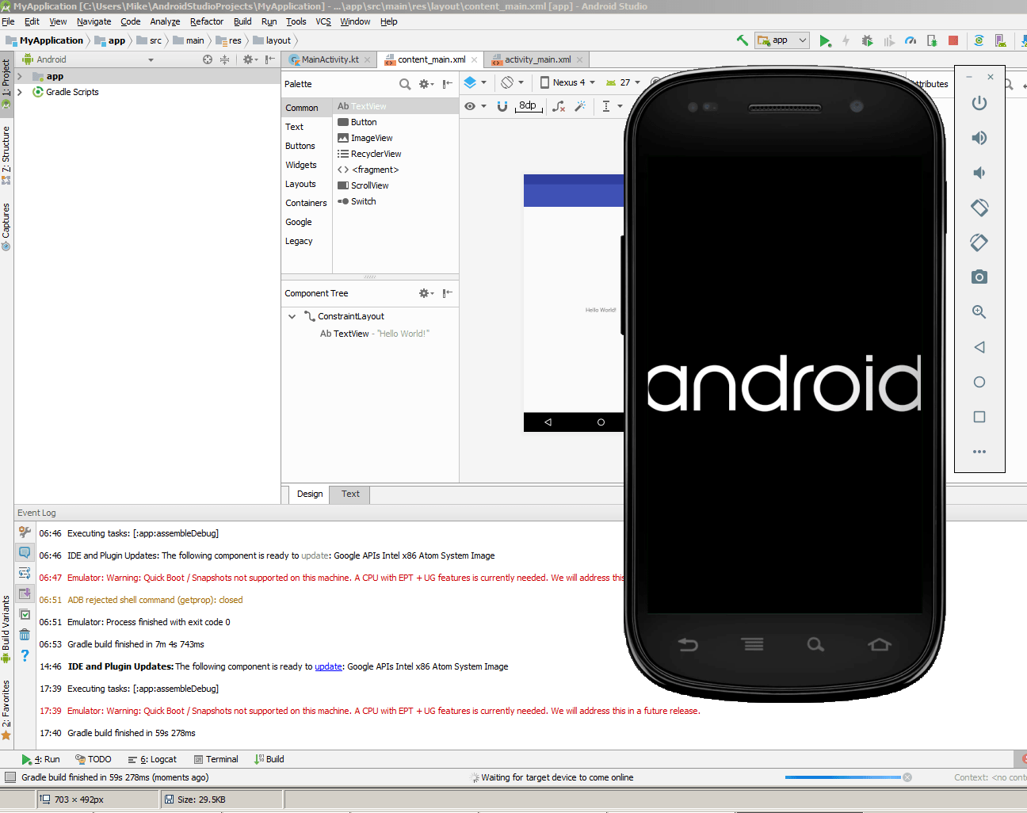
Task: Open the Run tool window
Action: 40,759
